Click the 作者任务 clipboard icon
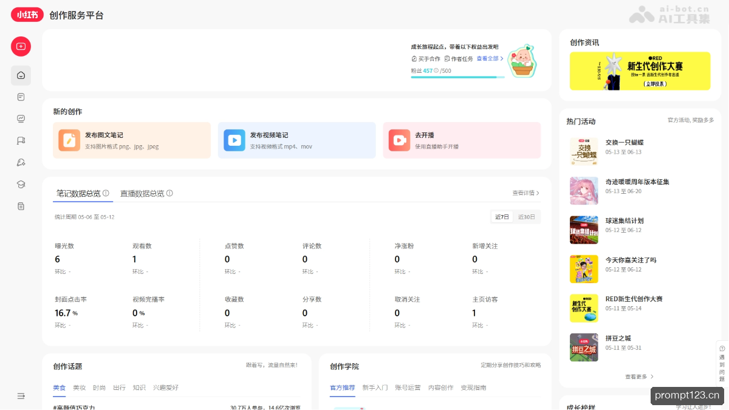The height and width of the screenshot is (410, 729). pyautogui.click(x=447, y=59)
